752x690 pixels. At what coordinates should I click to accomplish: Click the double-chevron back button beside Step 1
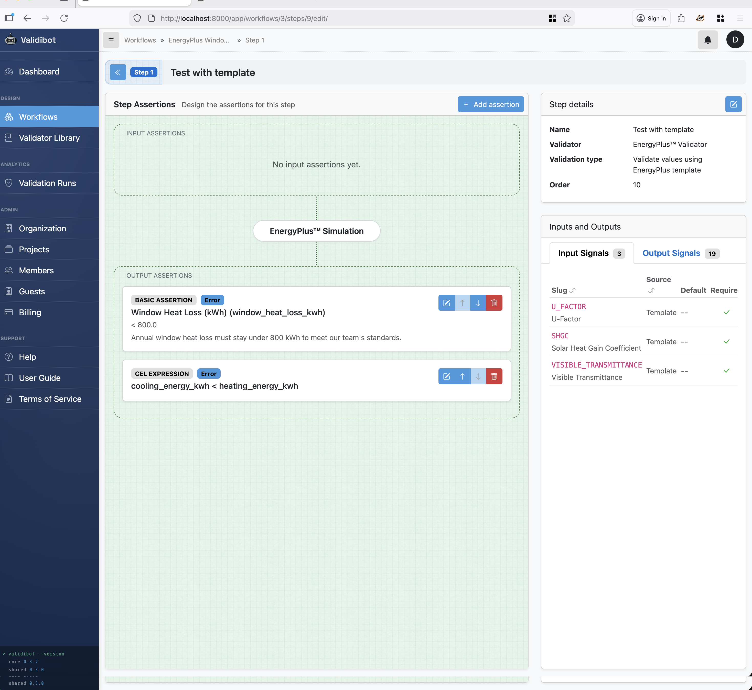118,72
